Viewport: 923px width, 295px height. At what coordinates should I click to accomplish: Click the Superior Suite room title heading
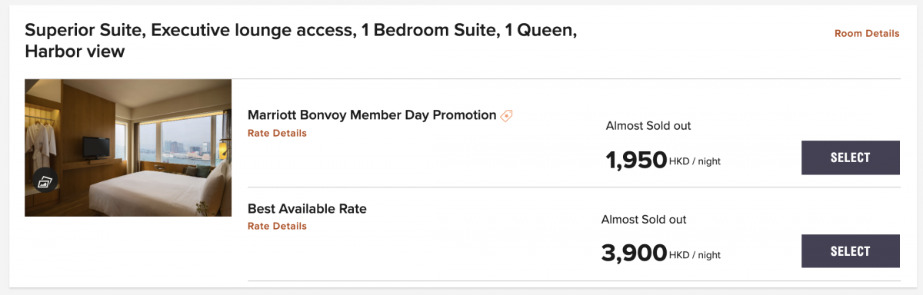coord(301,41)
